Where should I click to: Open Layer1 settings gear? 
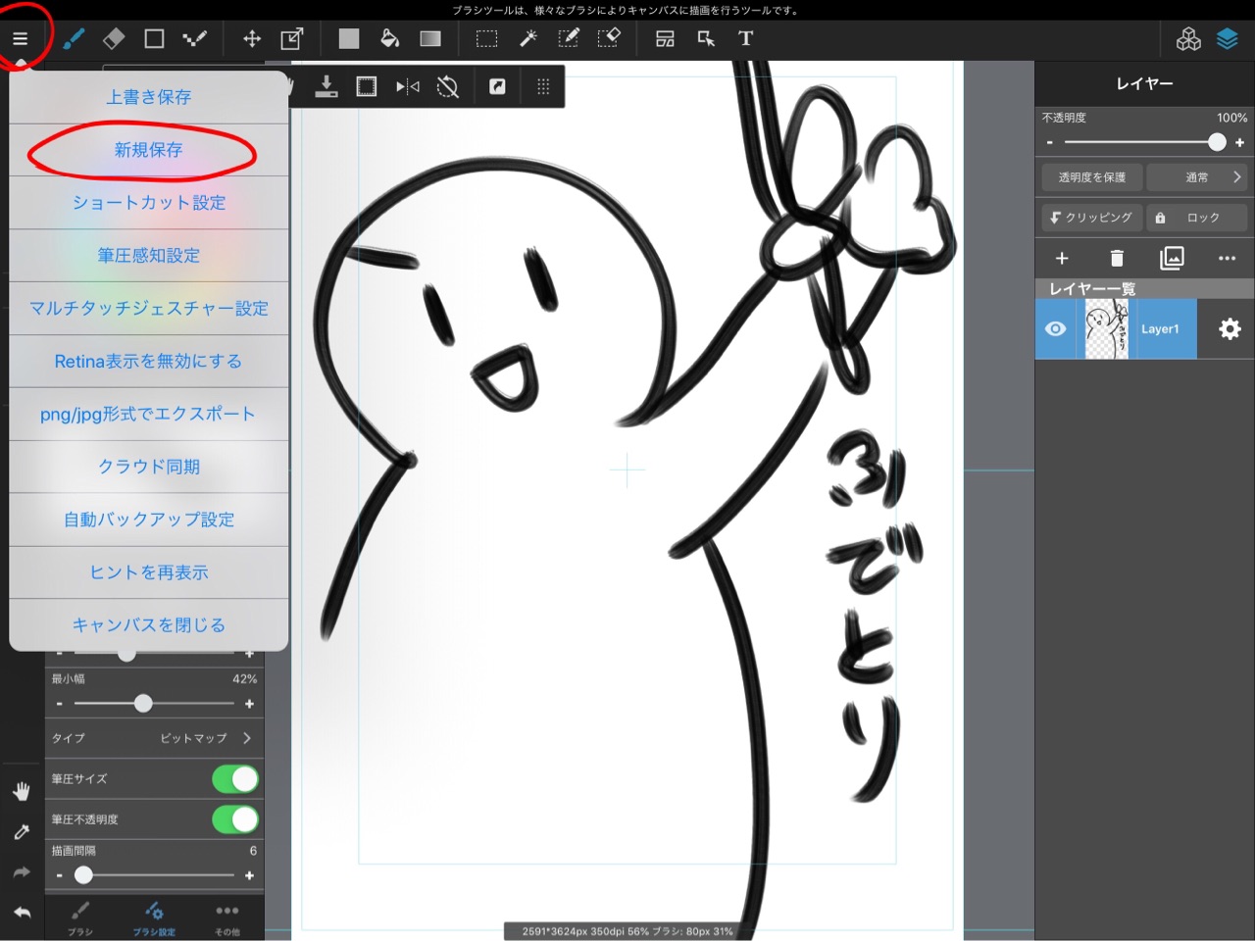click(1230, 329)
